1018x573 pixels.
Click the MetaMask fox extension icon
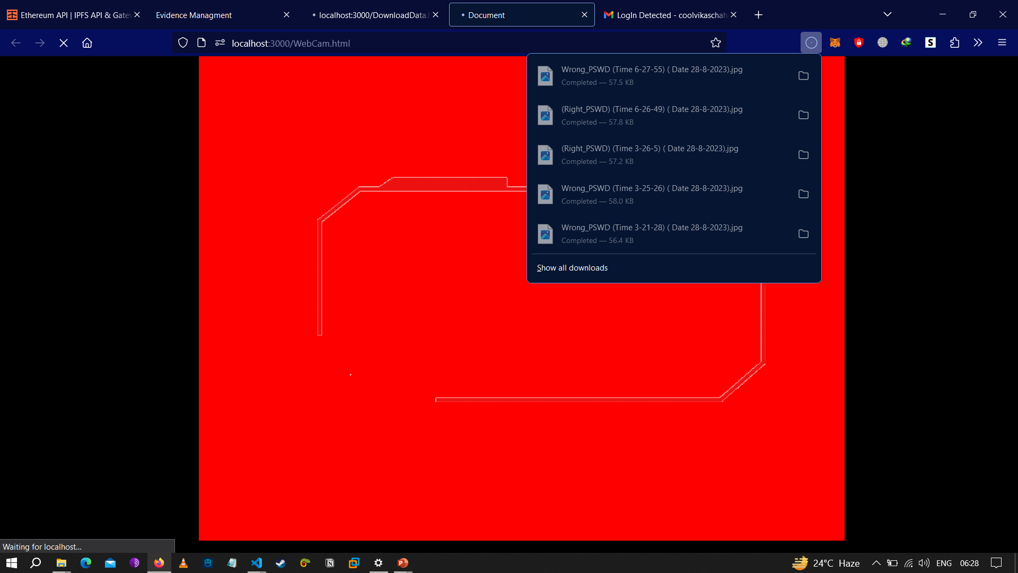[x=835, y=43]
